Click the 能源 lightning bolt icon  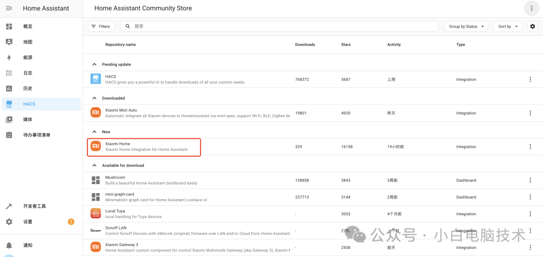tap(9, 57)
